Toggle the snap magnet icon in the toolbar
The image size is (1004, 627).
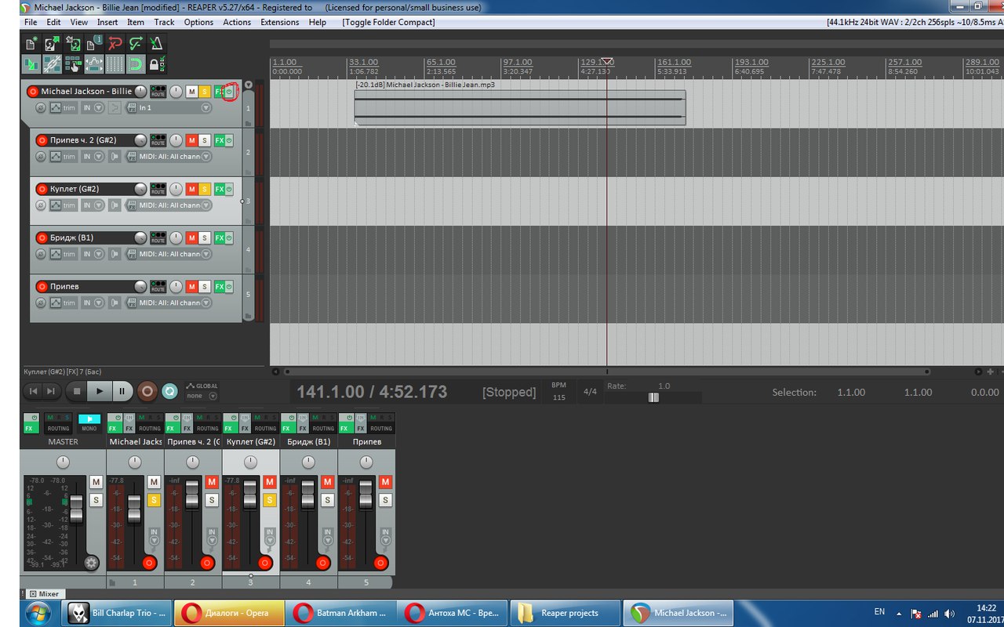[136, 64]
